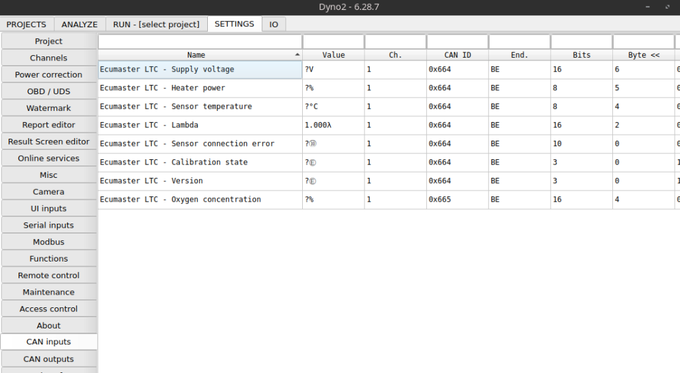Click Bits value 10 in Sensor connection error row
680x373 pixels.
tap(582, 144)
